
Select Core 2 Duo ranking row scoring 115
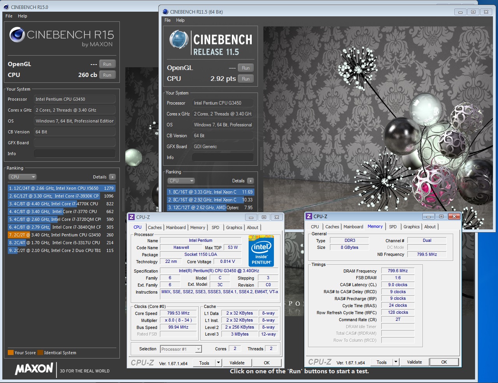point(61,250)
